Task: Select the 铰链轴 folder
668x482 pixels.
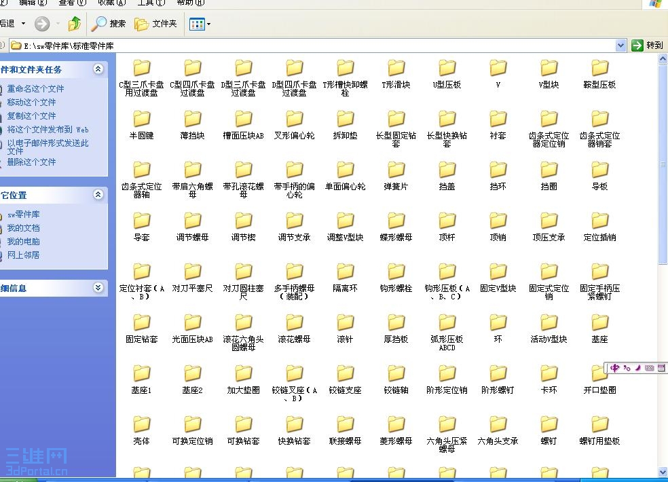Action: [396, 379]
